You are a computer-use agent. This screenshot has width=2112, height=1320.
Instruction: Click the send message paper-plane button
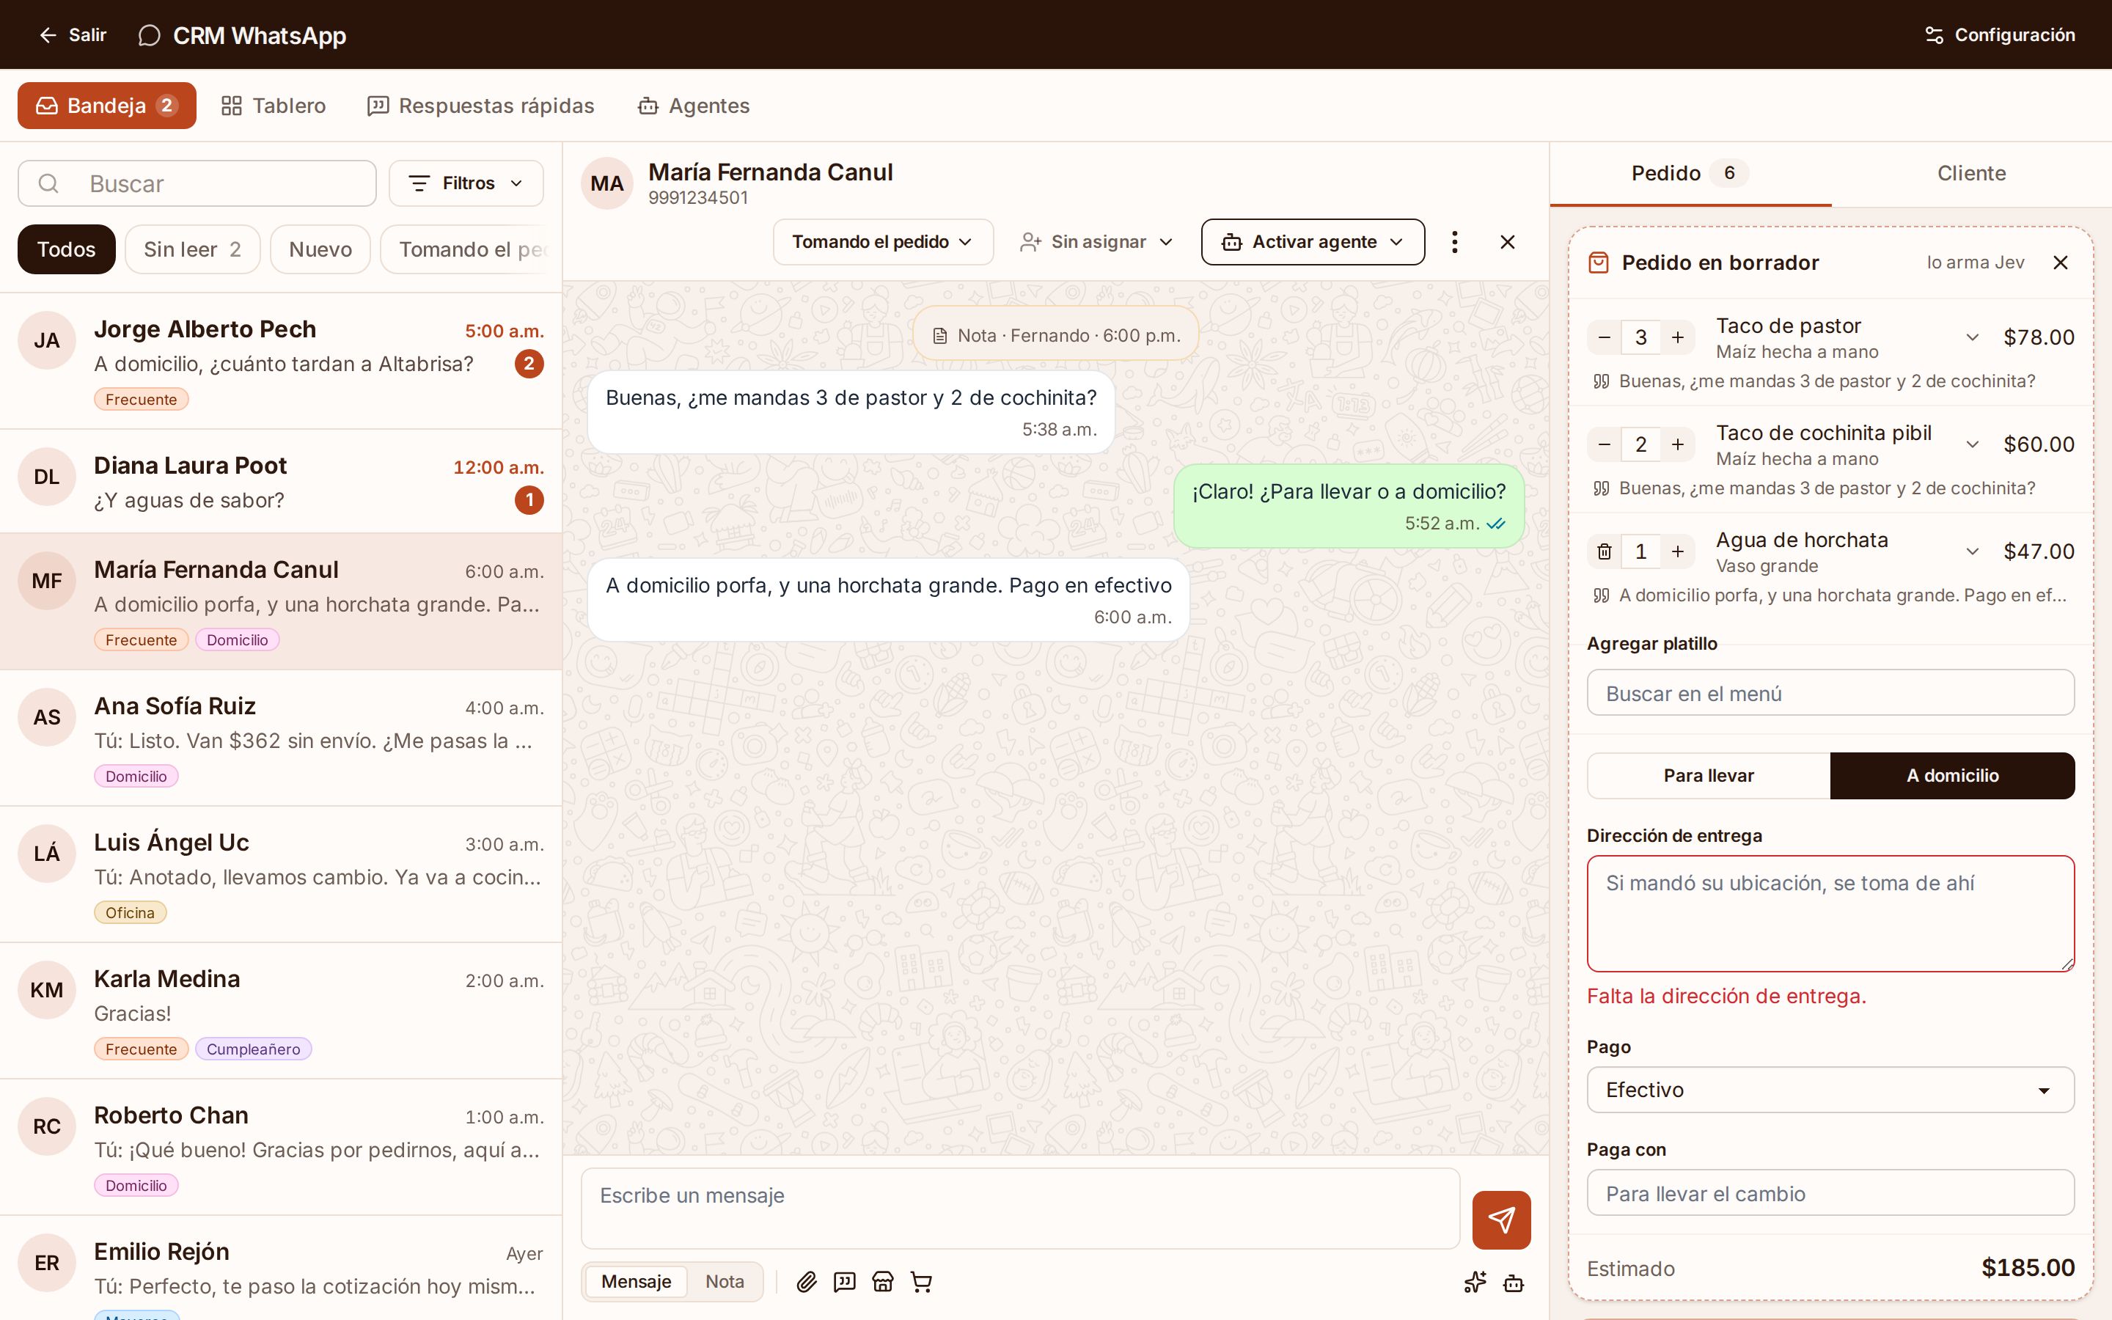click(1501, 1220)
